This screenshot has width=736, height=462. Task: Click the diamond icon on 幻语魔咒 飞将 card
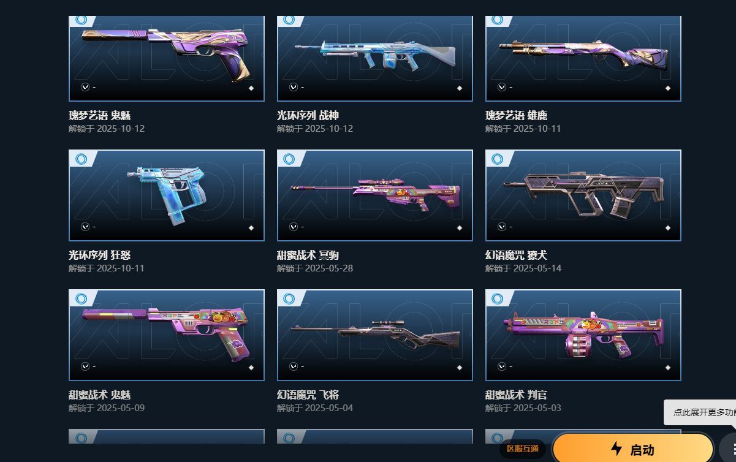coord(460,368)
